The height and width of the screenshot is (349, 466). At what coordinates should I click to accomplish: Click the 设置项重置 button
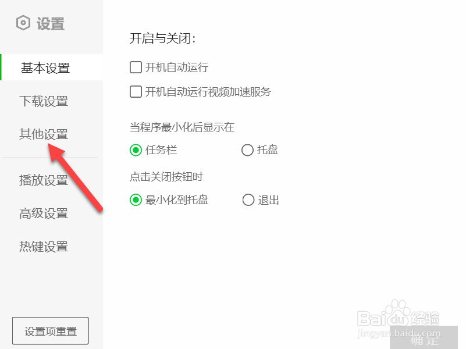click(50, 330)
